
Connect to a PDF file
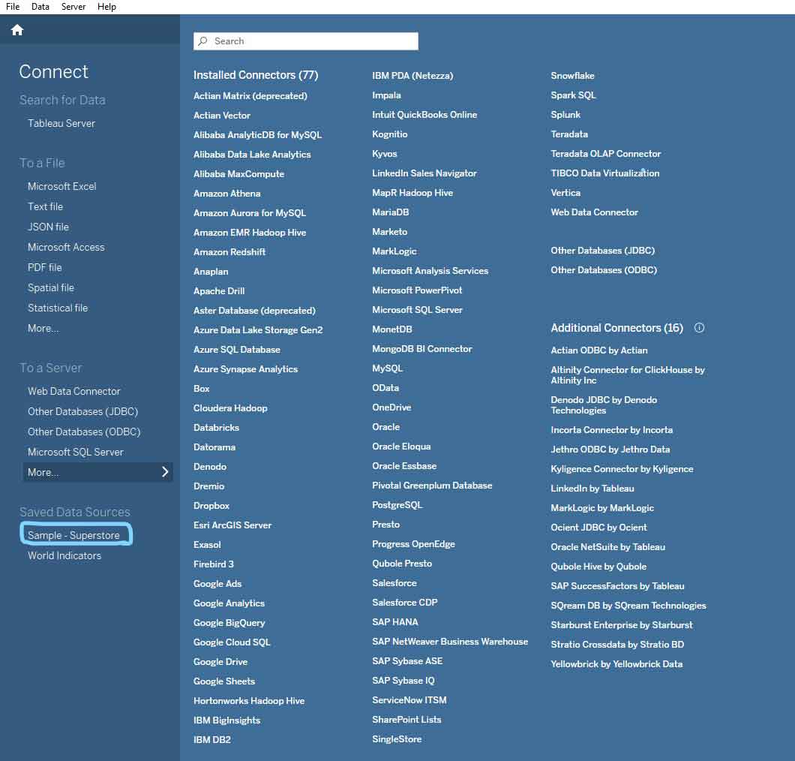pos(45,267)
